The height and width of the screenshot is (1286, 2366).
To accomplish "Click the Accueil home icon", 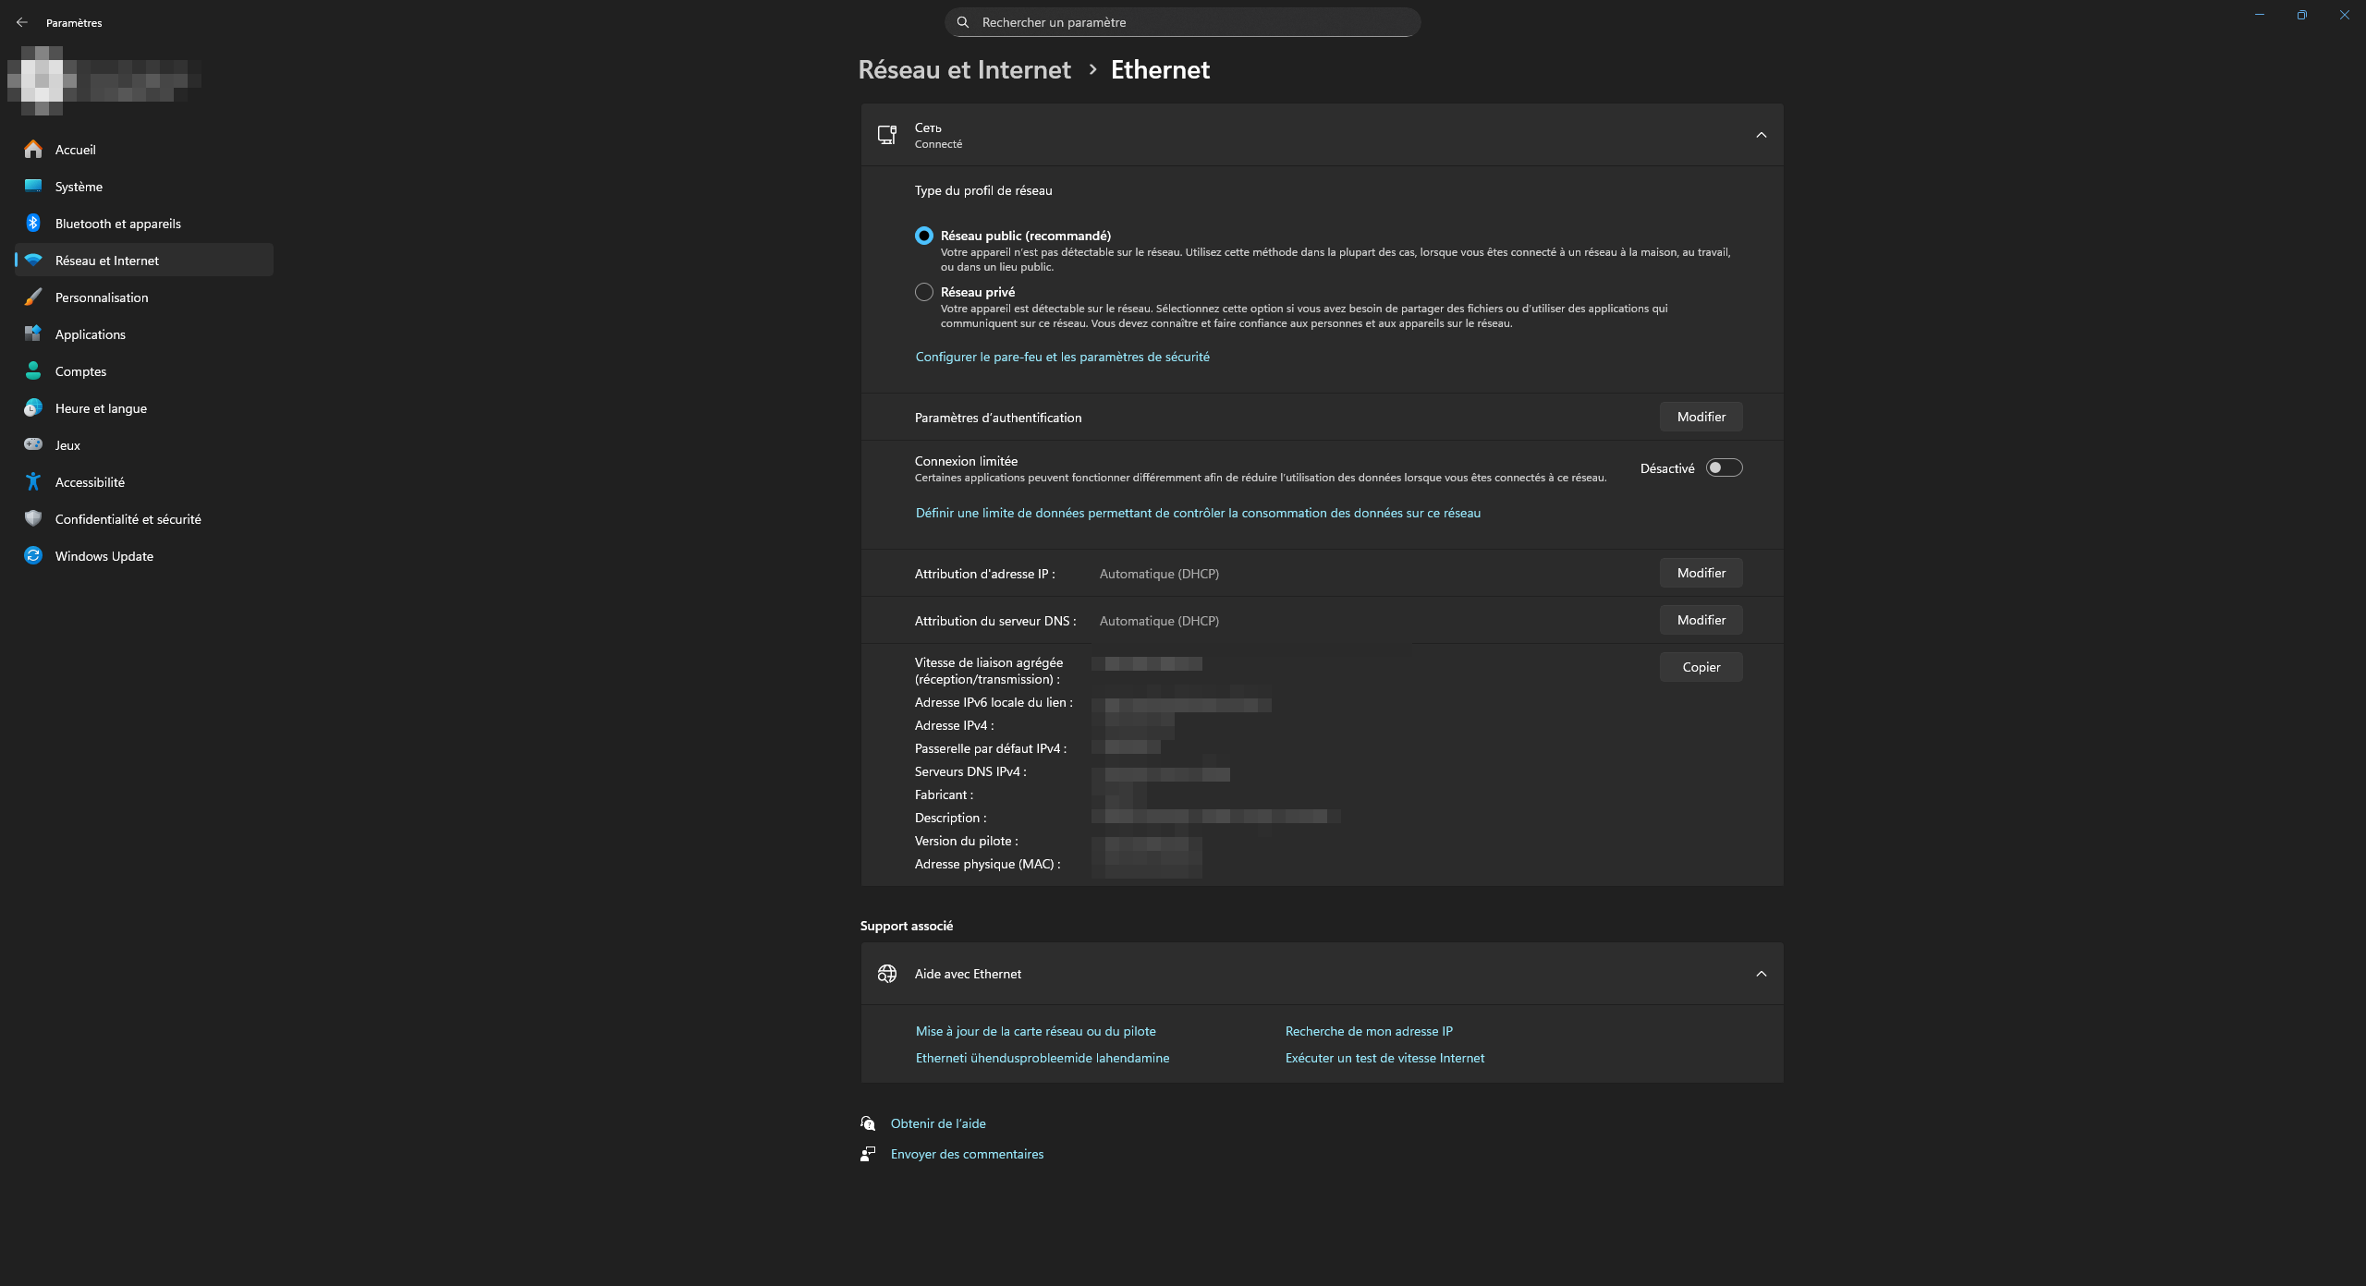I will point(33,150).
